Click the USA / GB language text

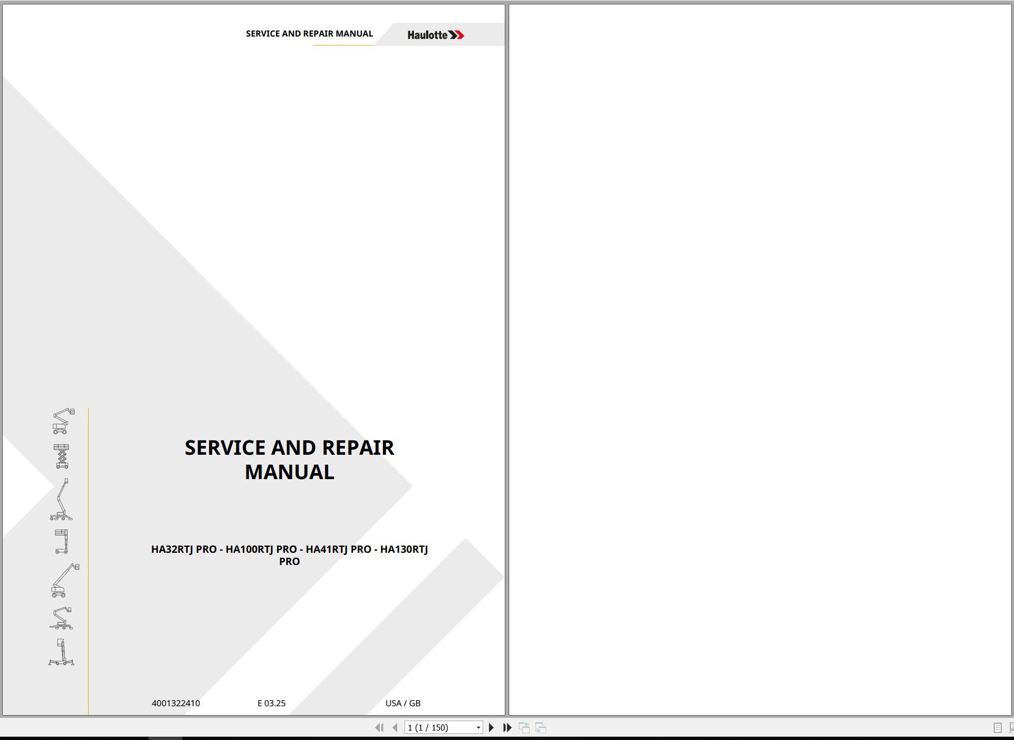click(x=403, y=703)
